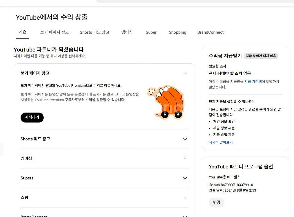
Task: Select the Shorts 피드 광고 tab
Action: [x=95, y=32]
